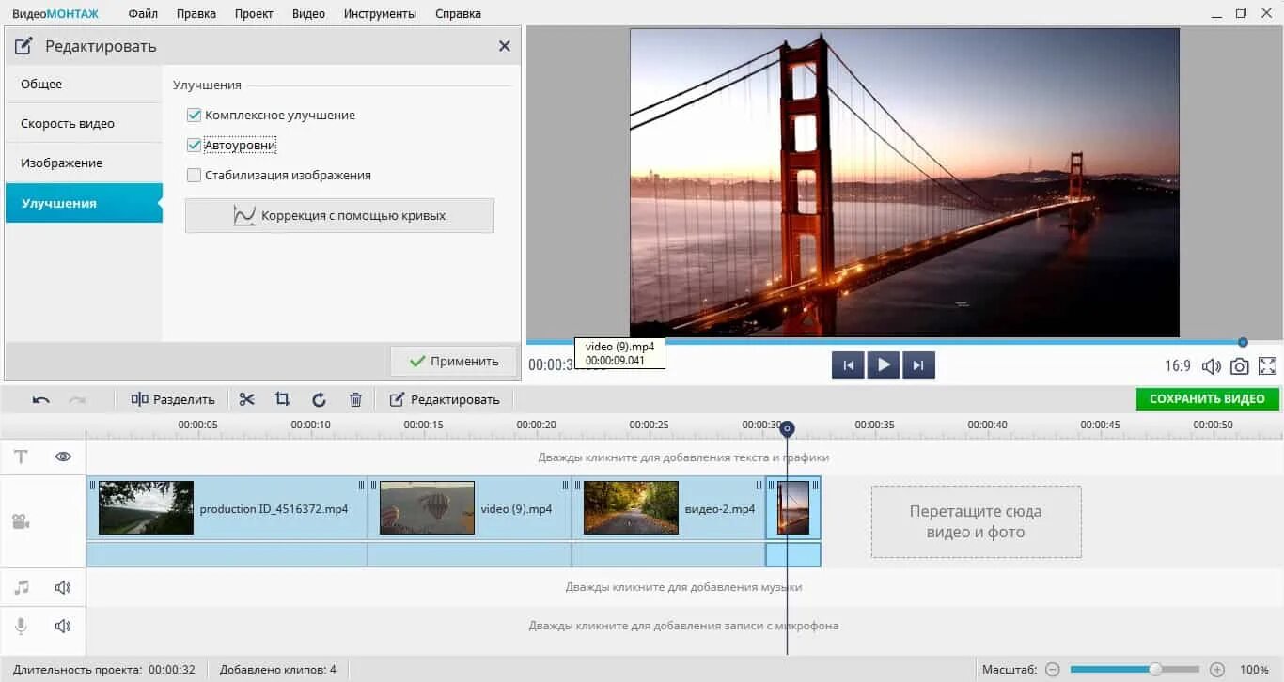Jump to previous frame button
The image size is (1284, 682).
point(848,365)
